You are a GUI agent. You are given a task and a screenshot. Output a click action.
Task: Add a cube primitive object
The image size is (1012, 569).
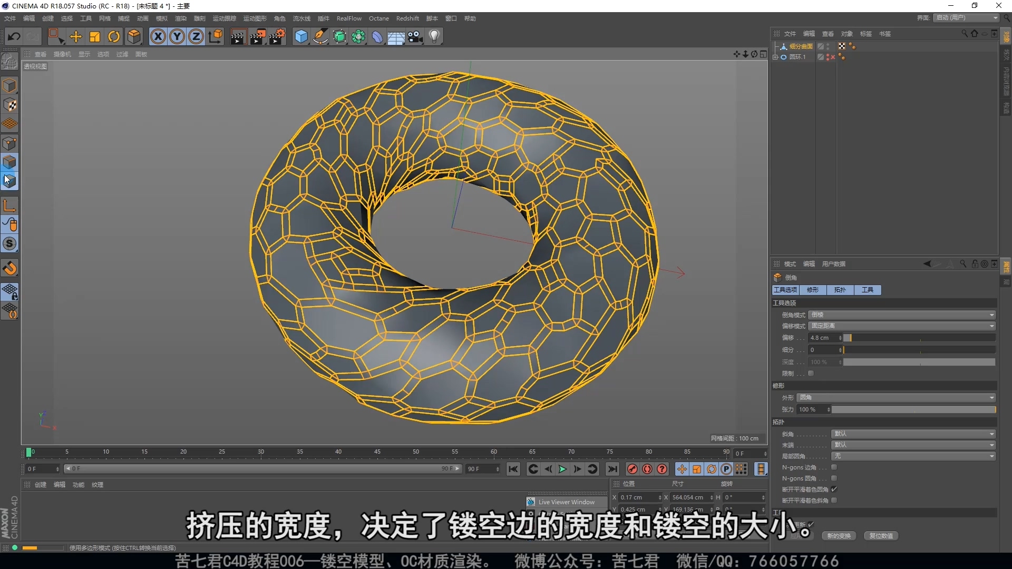(301, 36)
